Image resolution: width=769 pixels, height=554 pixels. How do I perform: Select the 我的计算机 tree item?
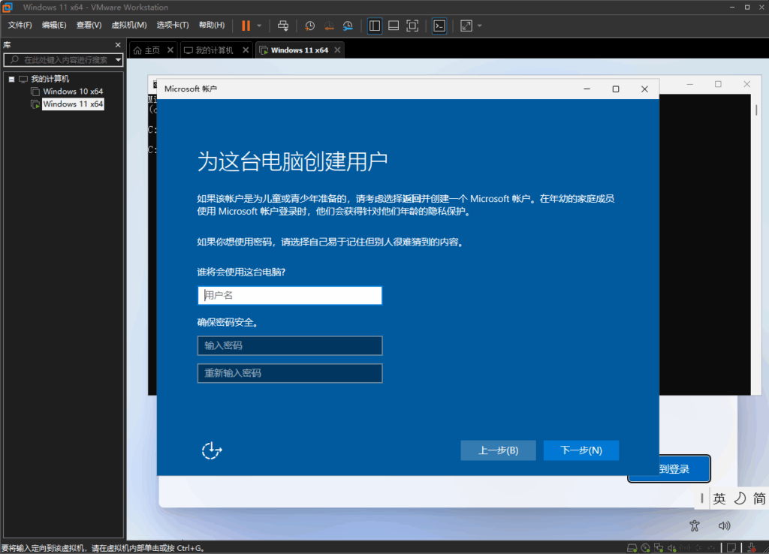pos(50,79)
